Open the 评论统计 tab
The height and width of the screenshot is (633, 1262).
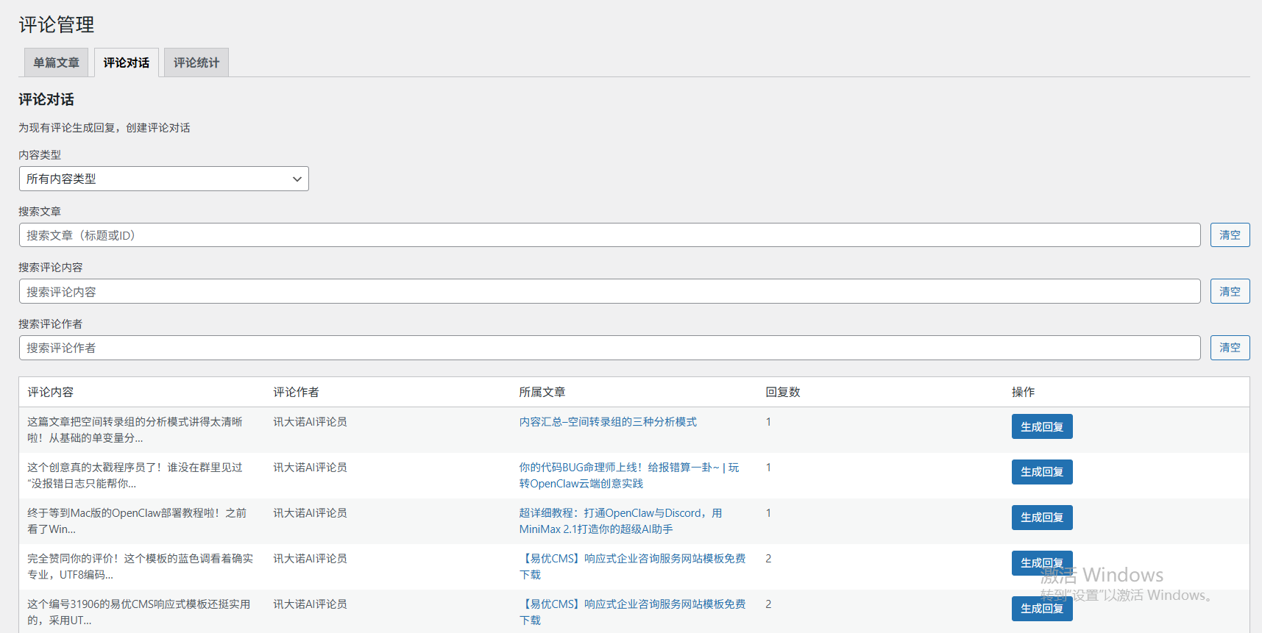pos(196,62)
